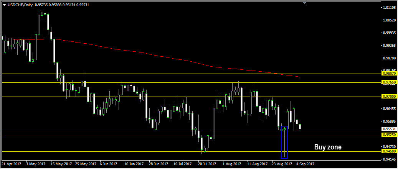Click the yellow 0.98070 price tag
Screen dimensions: 398x169
390,74
